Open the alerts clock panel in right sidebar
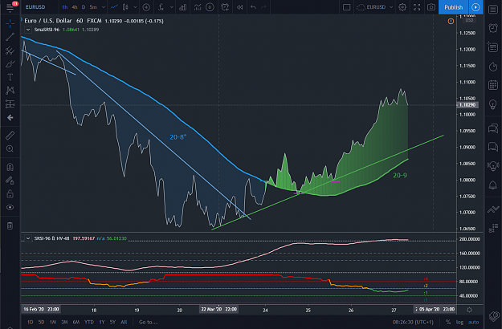 click(x=493, y=28)
